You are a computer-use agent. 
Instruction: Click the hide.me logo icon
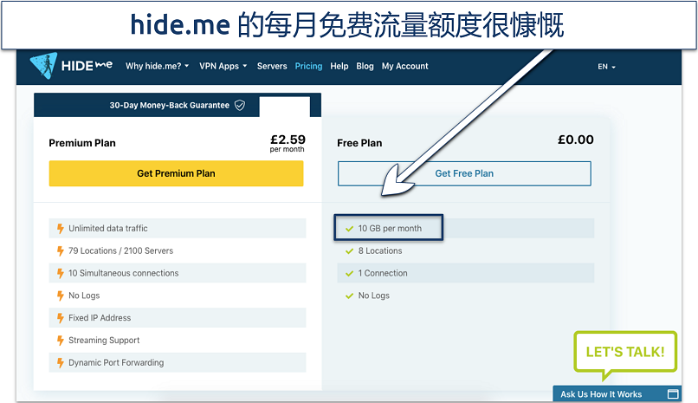click(x=43, y=67)
